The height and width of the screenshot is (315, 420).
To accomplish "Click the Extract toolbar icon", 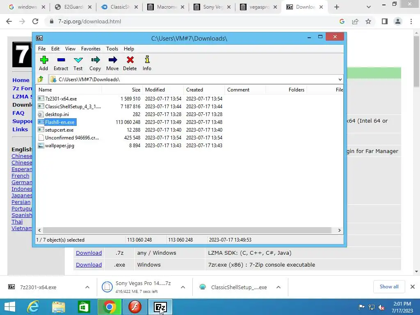I will coord(61,63).
